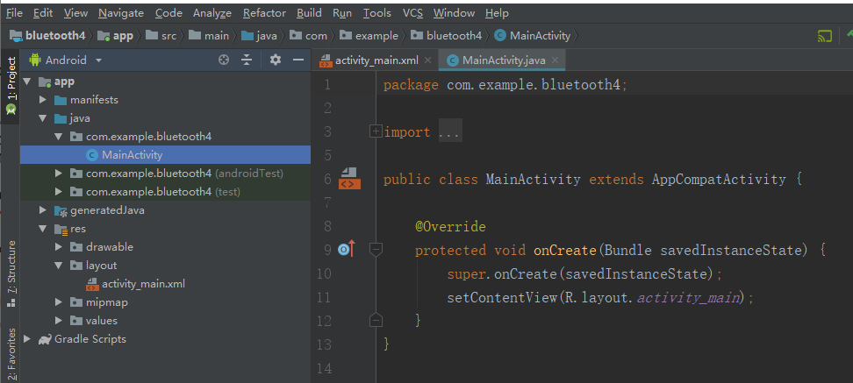Screen dimensions: 853x383
Task: Close the activity_main.xml tab
Action: 427,60
